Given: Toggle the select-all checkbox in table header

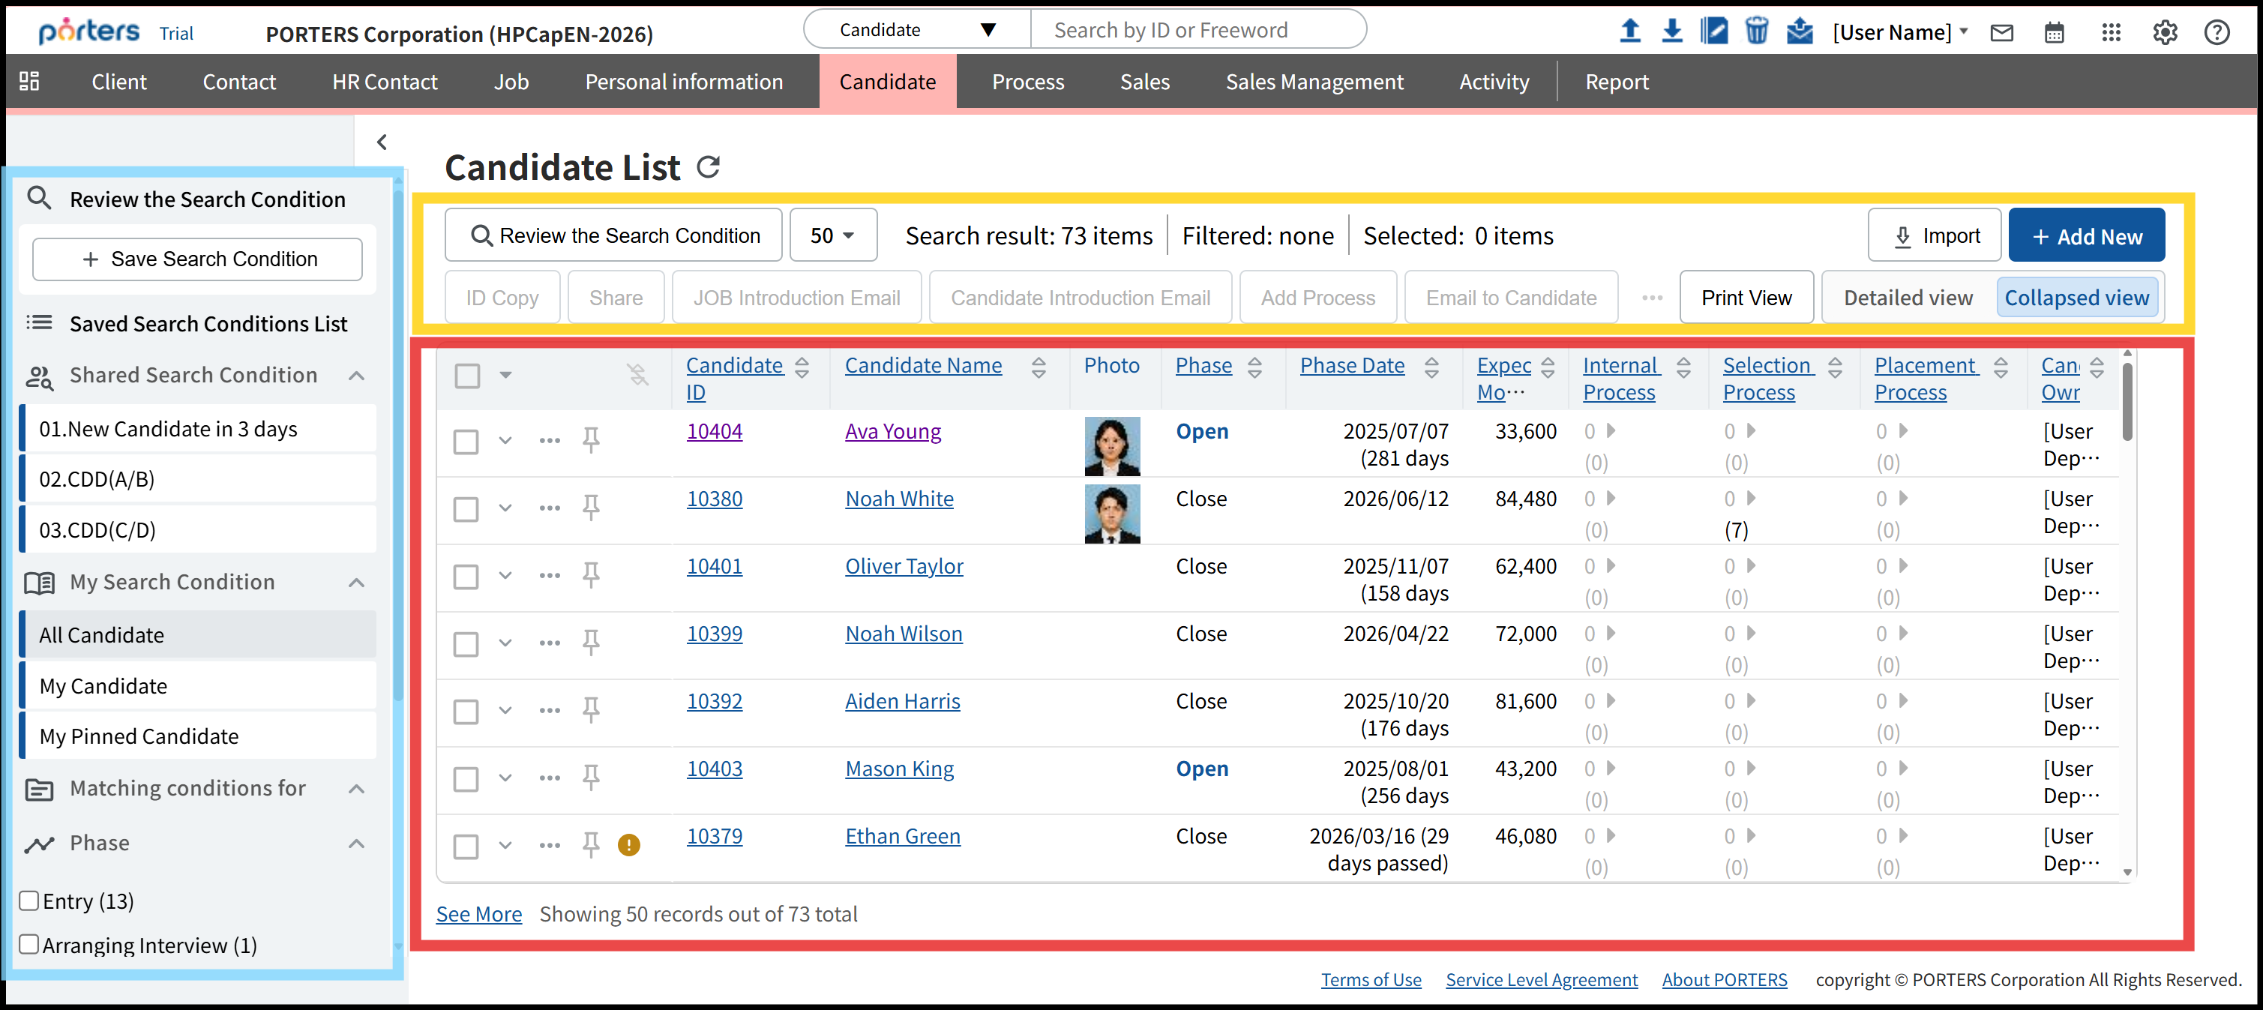Looking at the screenshot, I should click(x=467, y=376).
